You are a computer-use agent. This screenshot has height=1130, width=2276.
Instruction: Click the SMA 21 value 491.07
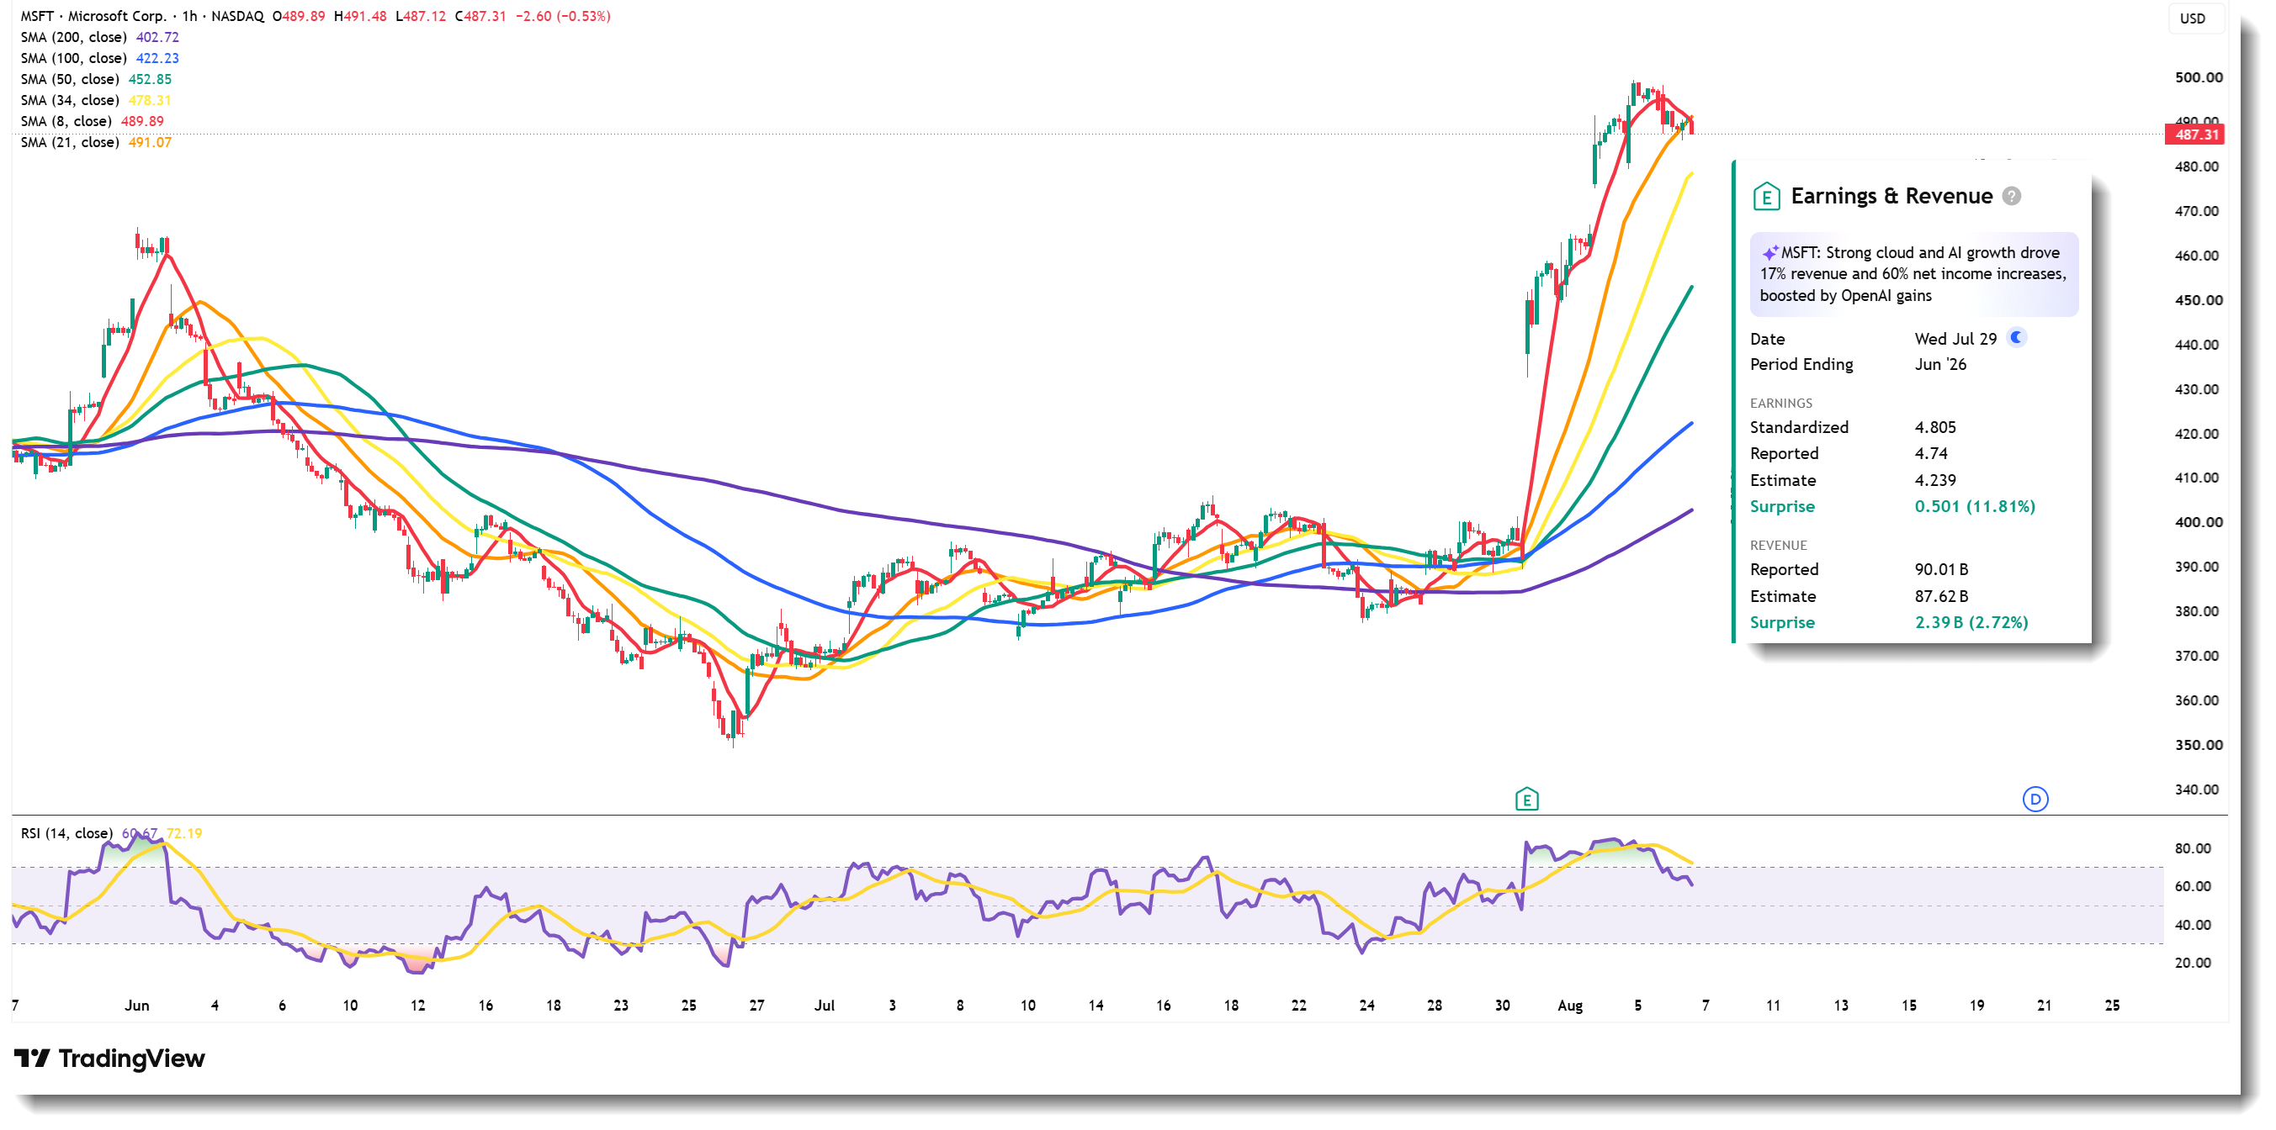pyautogui.click(x=151, y=142)
